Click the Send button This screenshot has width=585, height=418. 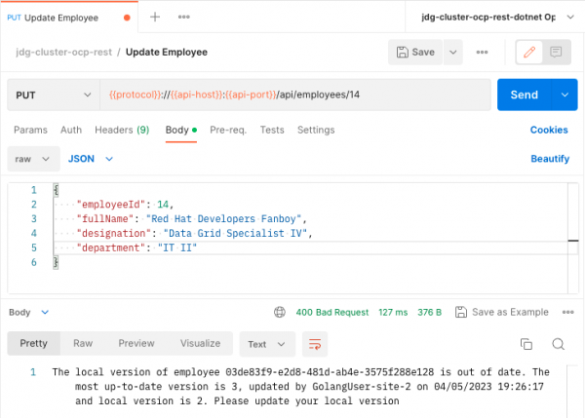(525, 95)
